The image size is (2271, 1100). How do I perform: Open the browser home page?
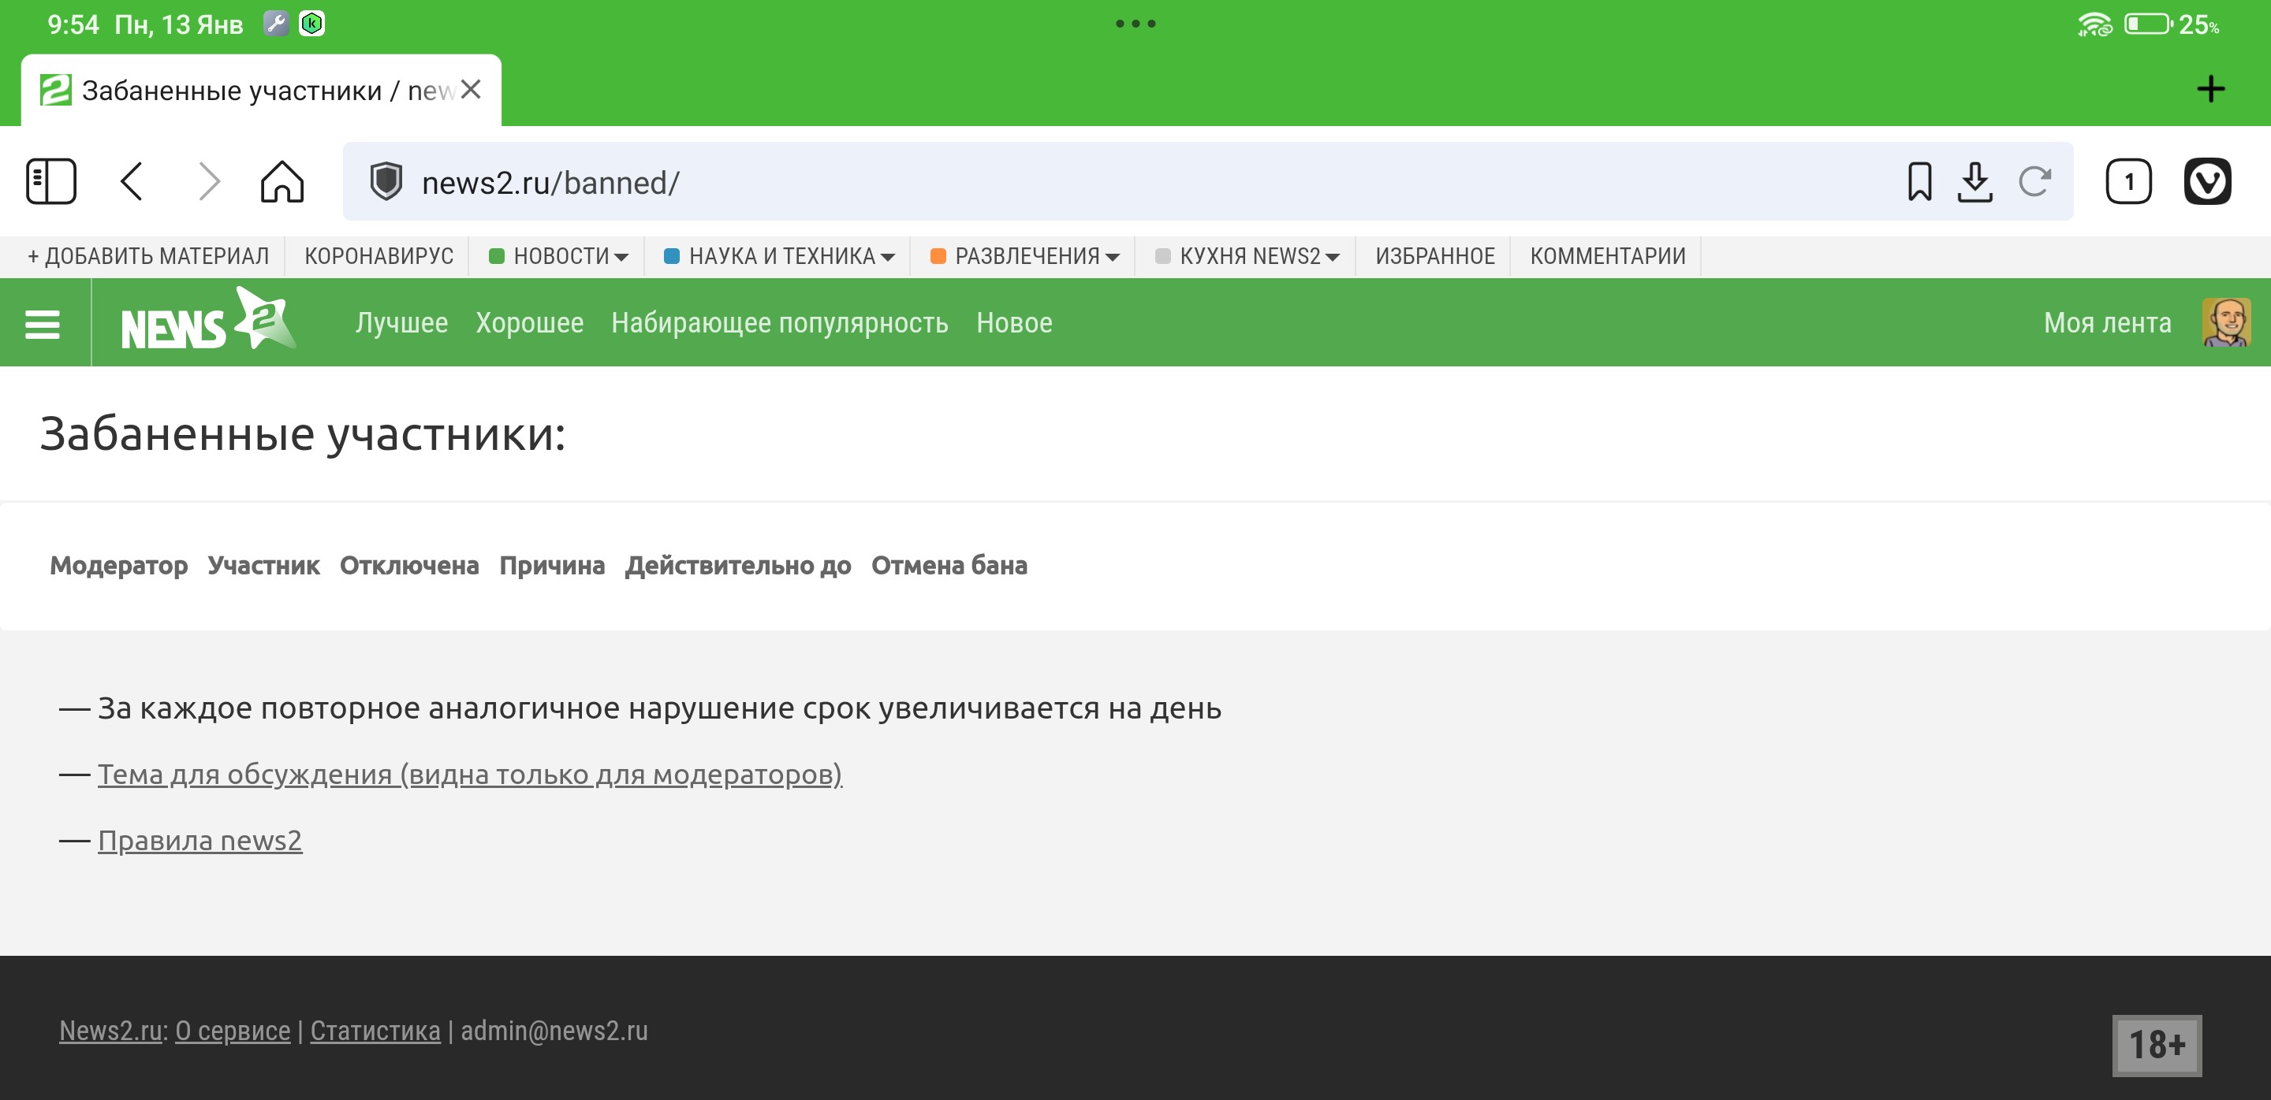[282, 182]
